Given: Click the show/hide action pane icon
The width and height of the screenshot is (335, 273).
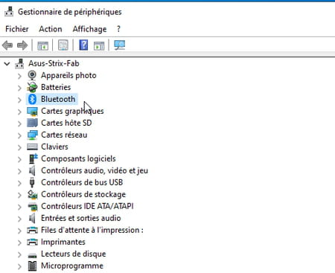Looking at the screenshot, I should [99, 45].
